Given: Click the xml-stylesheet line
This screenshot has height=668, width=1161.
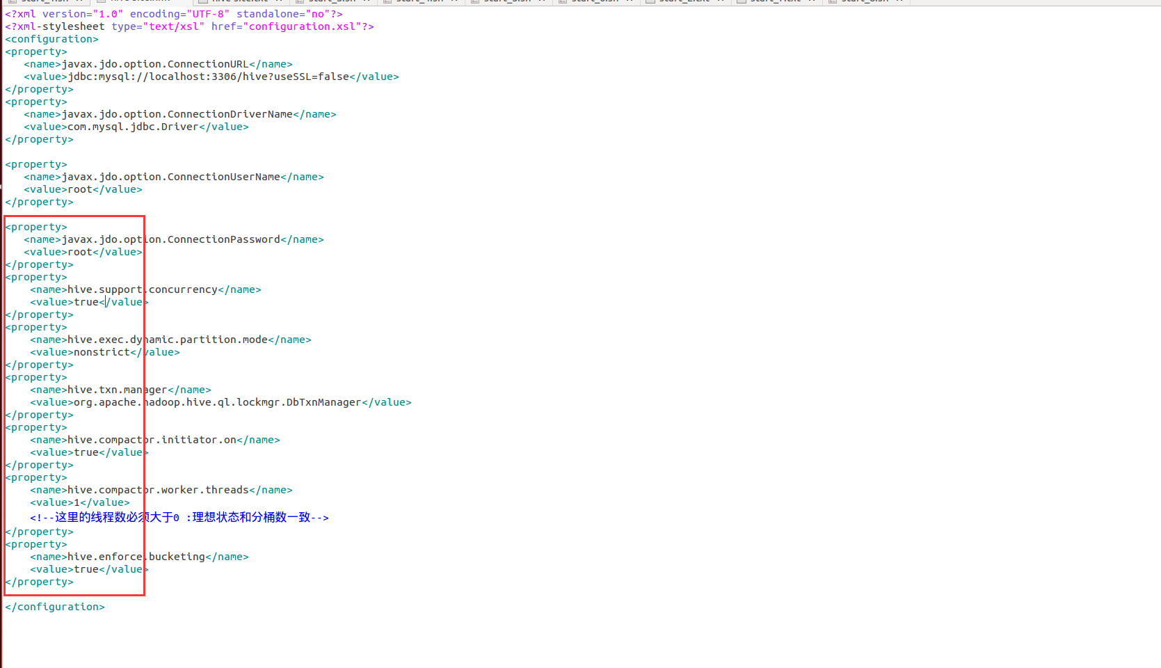Looking at the screenshot, I should tap(189, 26).
